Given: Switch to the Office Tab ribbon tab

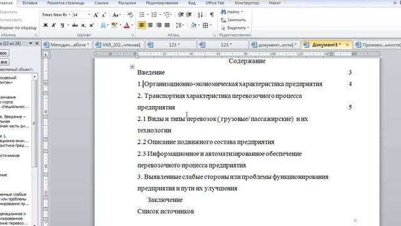Looking at the screenshot, I should 214,3.
